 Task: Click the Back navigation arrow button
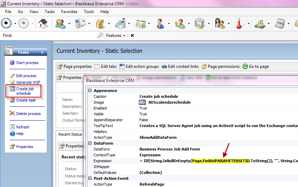point(6,23)
